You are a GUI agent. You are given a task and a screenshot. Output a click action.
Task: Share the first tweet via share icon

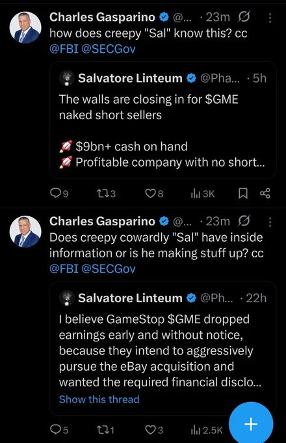[x=265, y=193]
